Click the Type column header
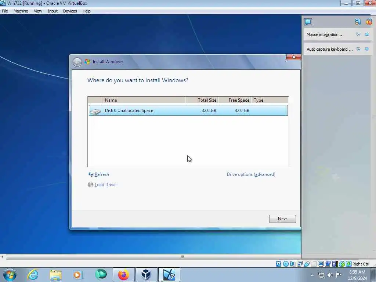The image size is (376, 282). 270,100
